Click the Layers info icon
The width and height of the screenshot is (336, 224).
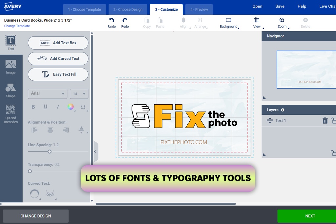283,110
